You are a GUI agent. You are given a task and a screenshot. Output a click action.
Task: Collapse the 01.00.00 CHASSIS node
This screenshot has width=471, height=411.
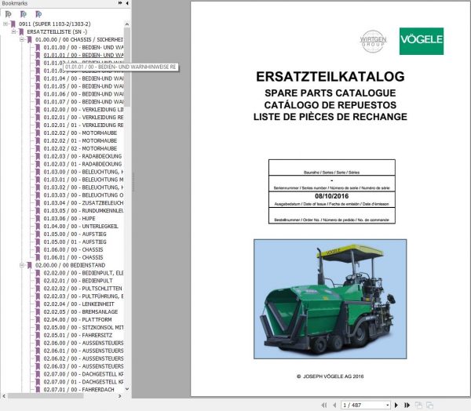coord(22,39)
